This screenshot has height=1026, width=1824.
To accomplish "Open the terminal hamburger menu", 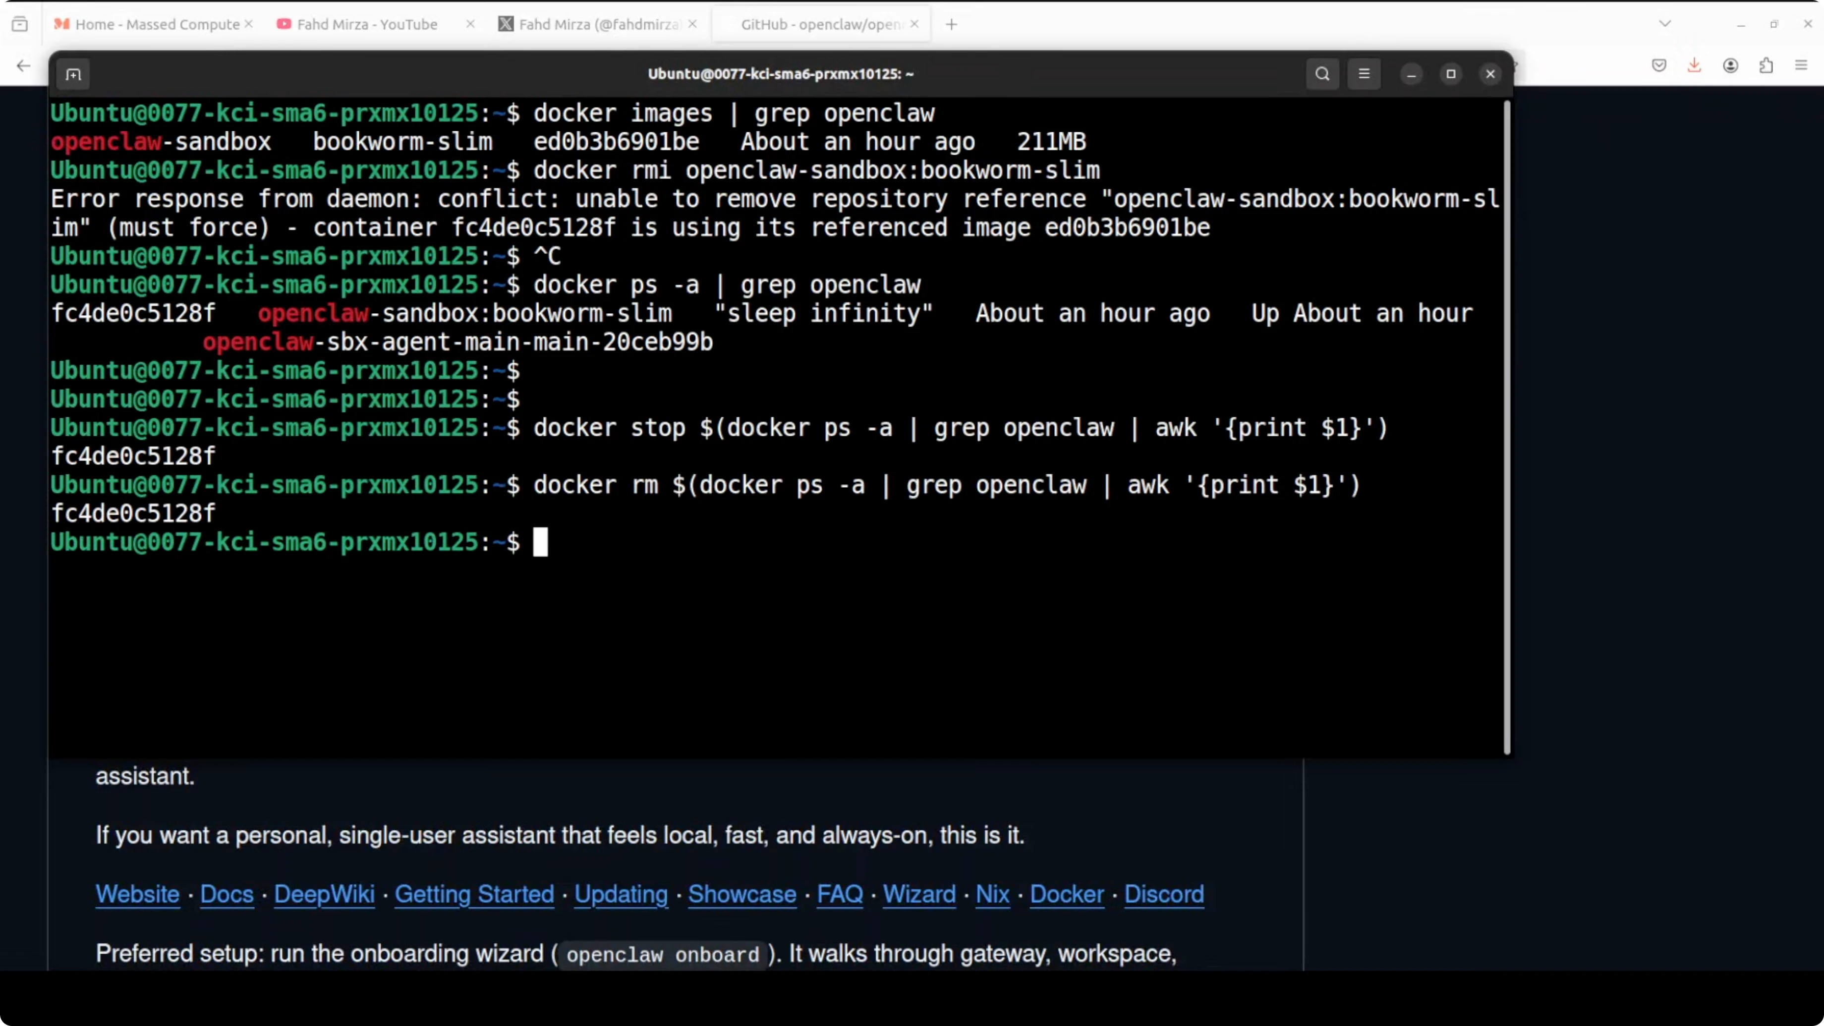I will (1364, 74).
